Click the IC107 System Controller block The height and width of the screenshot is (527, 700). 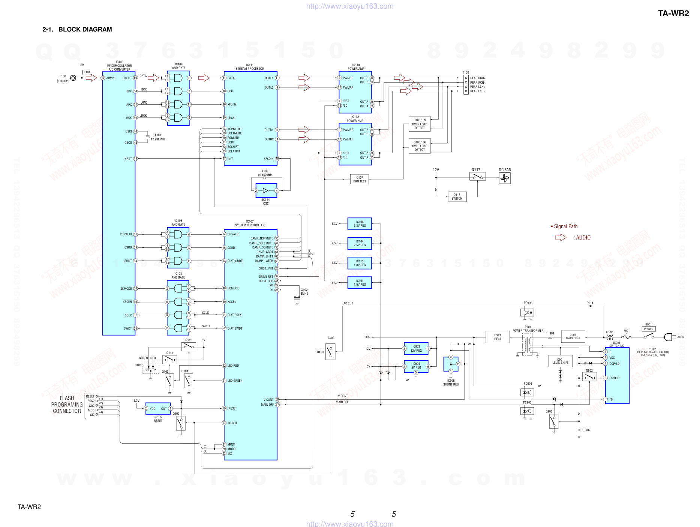(250, 345)
